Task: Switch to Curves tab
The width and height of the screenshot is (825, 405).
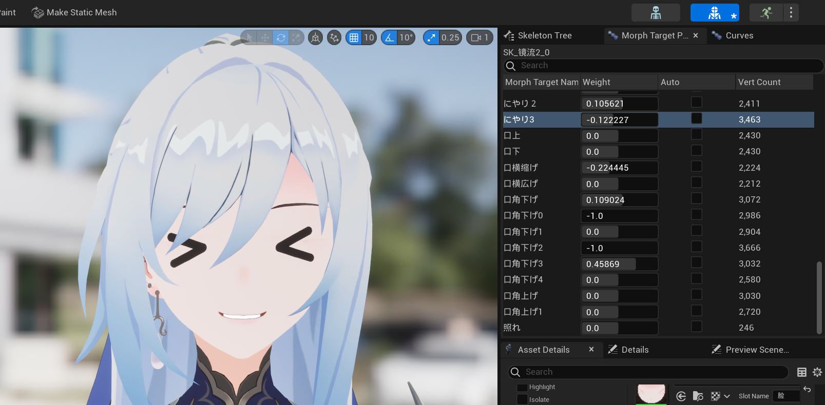Action: [x=739, y=35]
